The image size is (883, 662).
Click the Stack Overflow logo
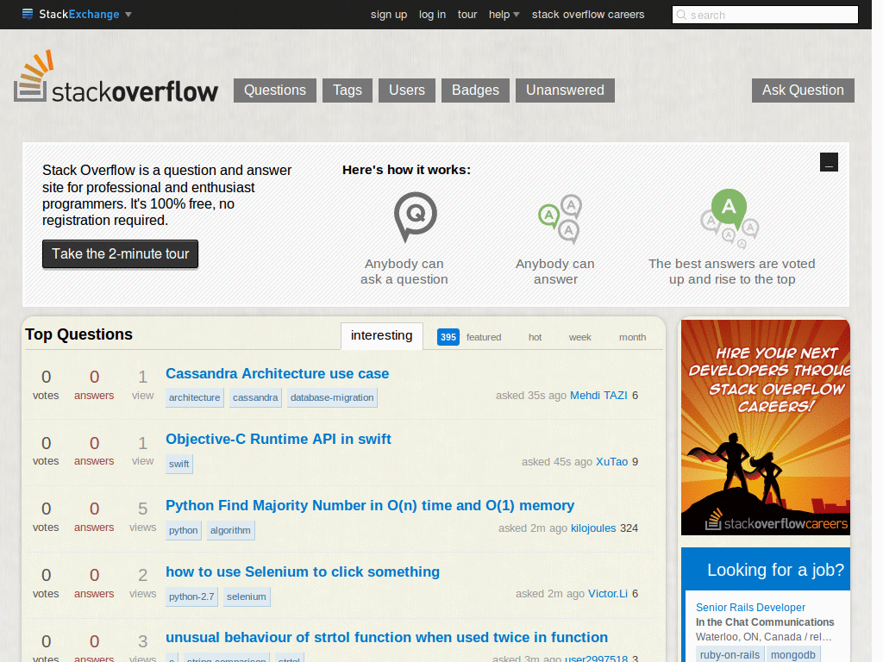(x=116, y=78)
